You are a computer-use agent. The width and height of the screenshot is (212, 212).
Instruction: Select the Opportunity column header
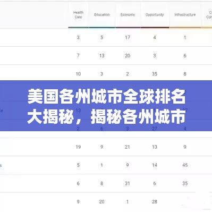click(x=155, y=15)
